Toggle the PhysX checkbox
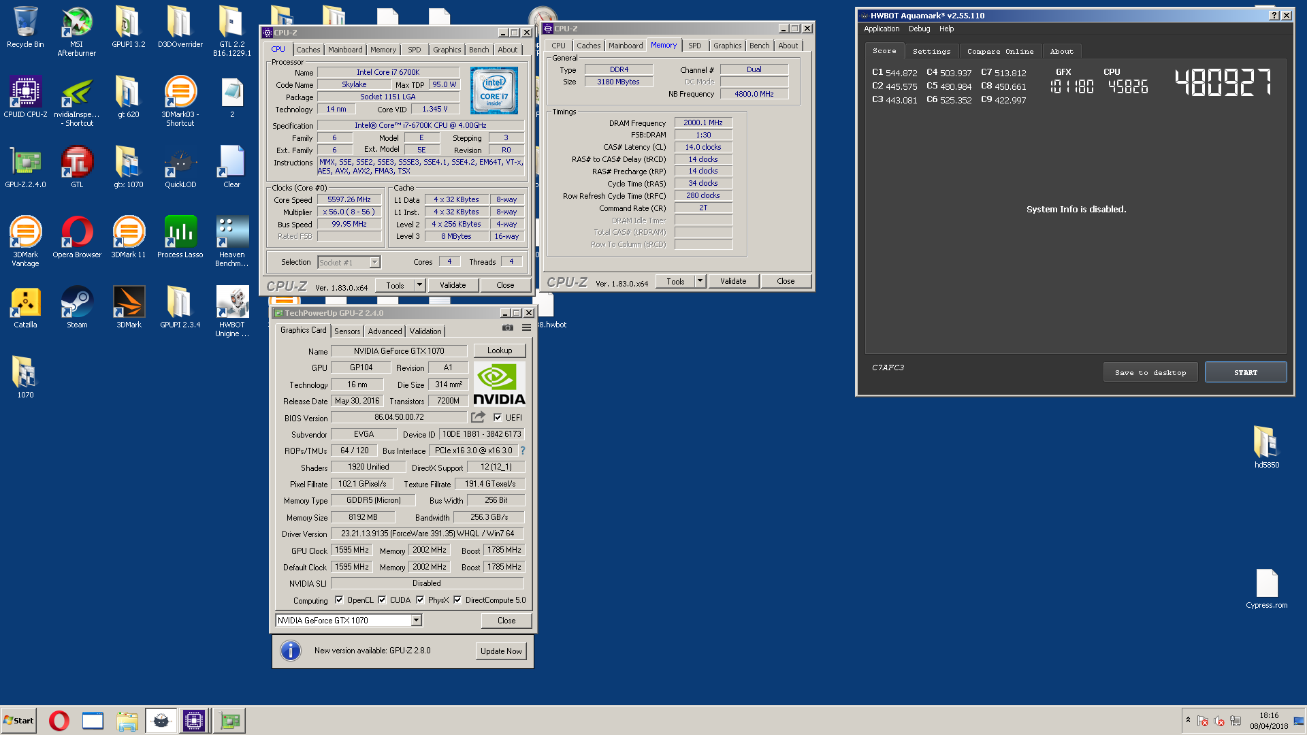 click(x=420, y=600)
